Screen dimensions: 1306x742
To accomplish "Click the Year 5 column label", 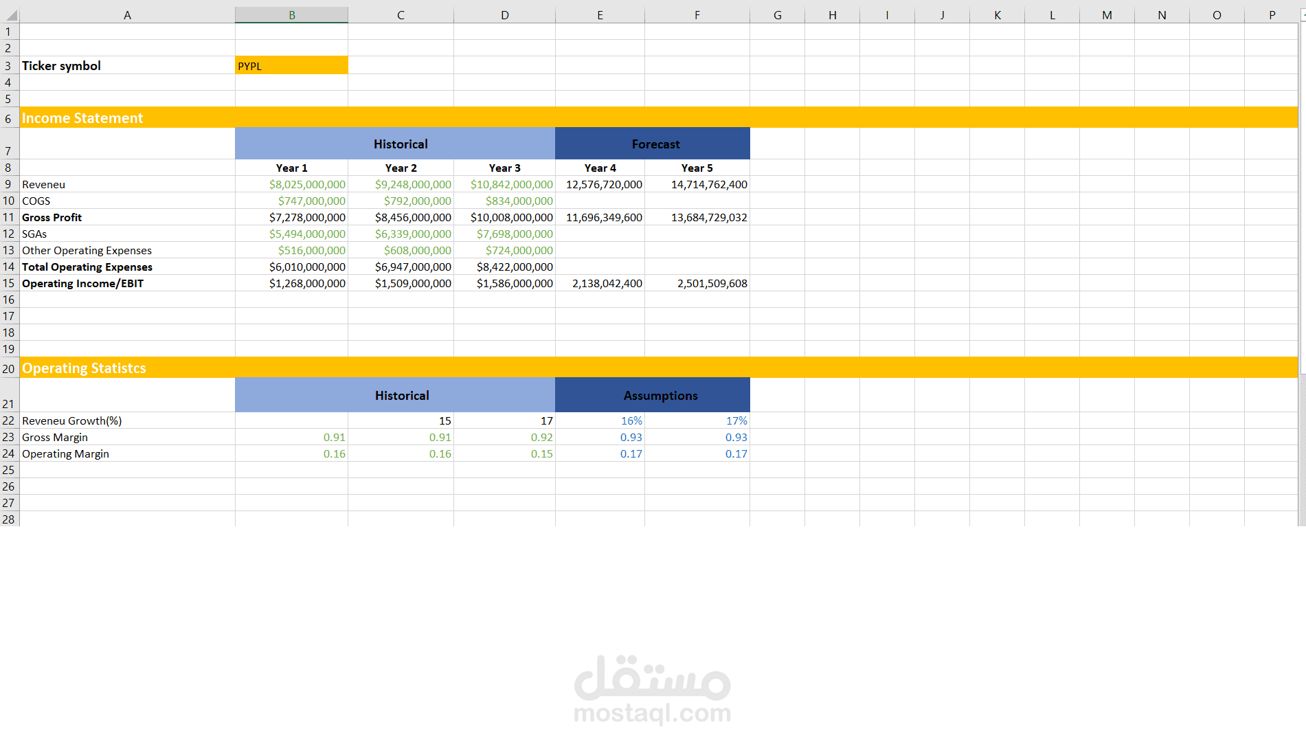I will (x=697, y=168).
